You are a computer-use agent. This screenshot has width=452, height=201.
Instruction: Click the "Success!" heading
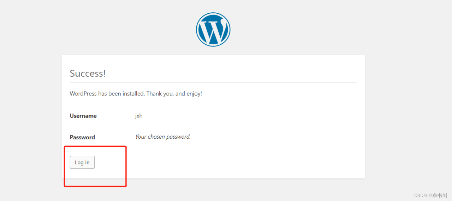click(x=88, y=73)
